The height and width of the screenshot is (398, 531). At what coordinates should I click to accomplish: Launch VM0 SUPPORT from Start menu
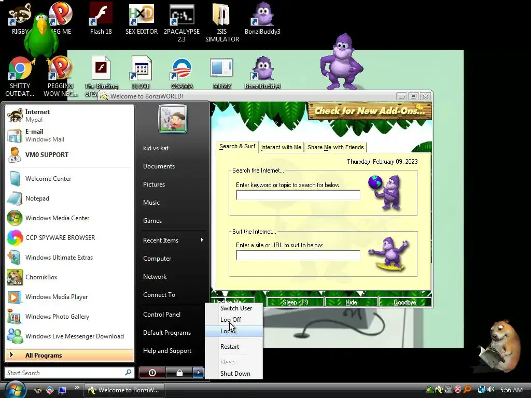pyautogui.click(x=69, y=154)
